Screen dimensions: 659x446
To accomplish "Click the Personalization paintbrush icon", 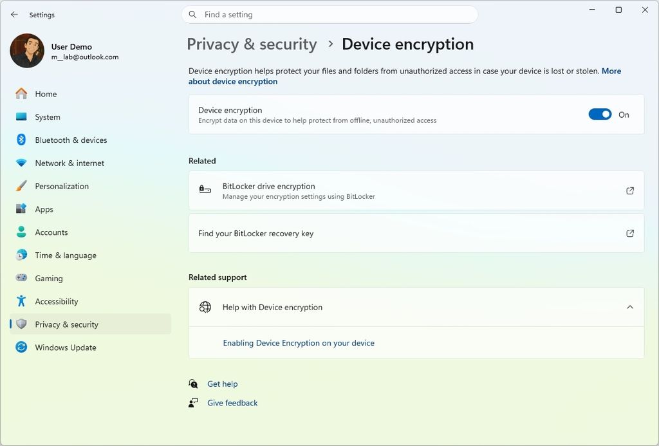I will point(21,186).
